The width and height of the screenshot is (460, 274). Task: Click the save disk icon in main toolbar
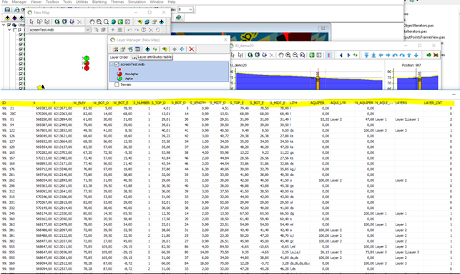(x=7, y=10)
